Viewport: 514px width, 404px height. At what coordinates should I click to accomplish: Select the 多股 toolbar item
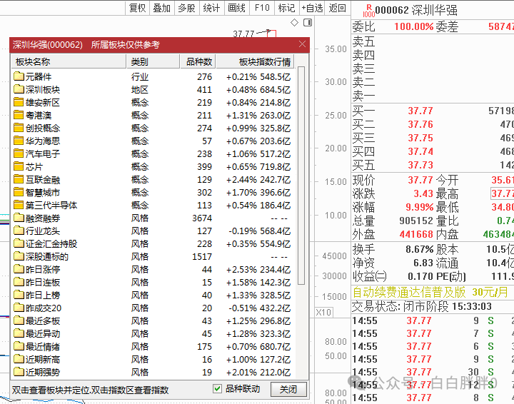pos(186,8)
